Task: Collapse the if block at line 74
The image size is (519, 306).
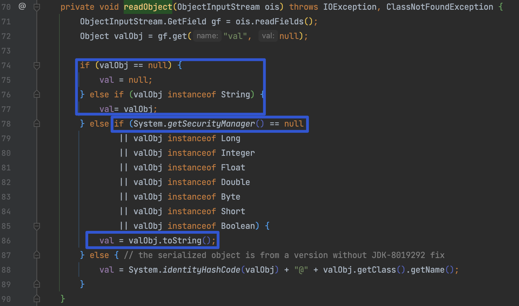Action: click(x=37, y=65)
